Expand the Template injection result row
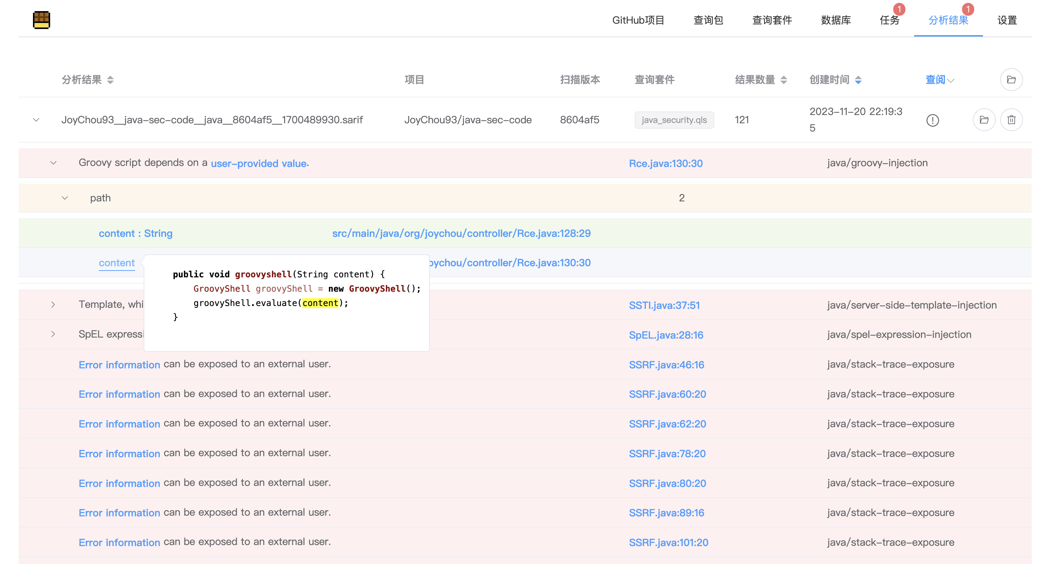 (x=53, y=305)
